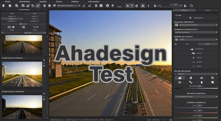
Task: Open the Optimierungs-Assistent dropdown
Action: coord(198,40)
